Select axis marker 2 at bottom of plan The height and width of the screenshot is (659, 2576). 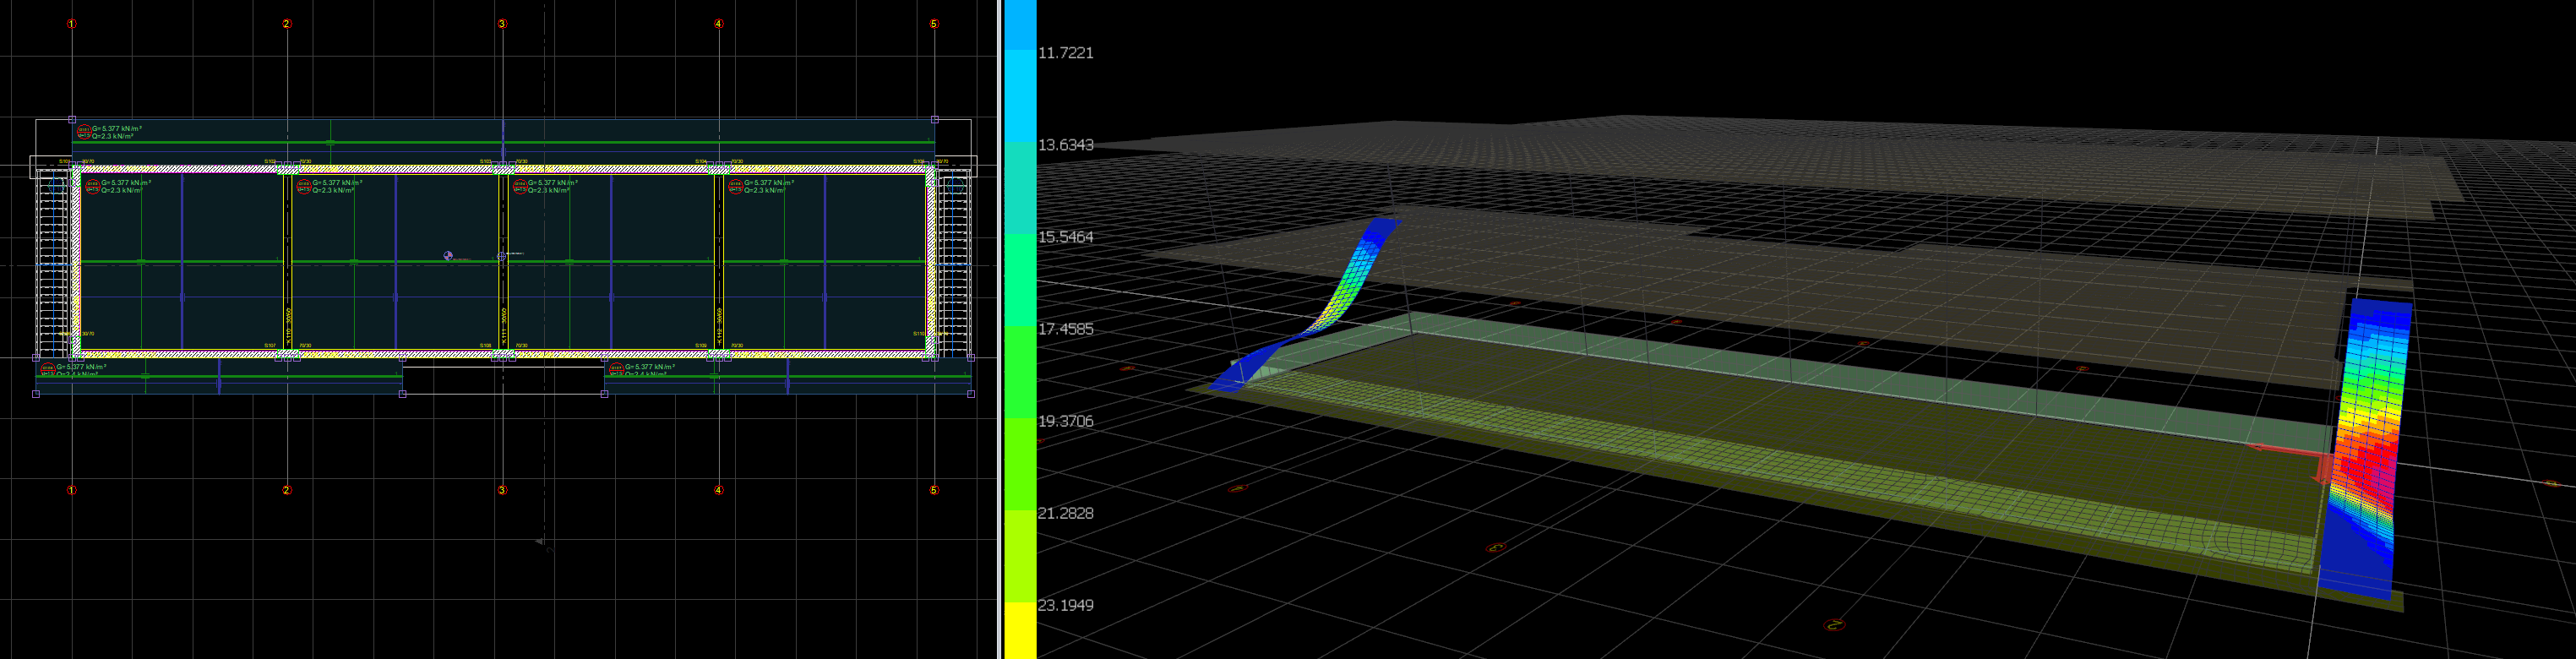tap(287, 490)
